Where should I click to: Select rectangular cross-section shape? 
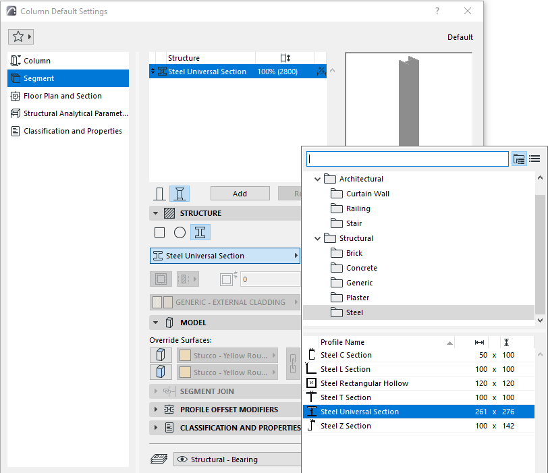click(160, 233)
